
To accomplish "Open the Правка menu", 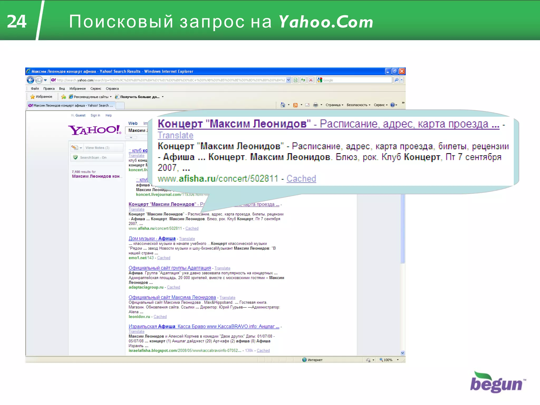I will [x=49, y=89].
